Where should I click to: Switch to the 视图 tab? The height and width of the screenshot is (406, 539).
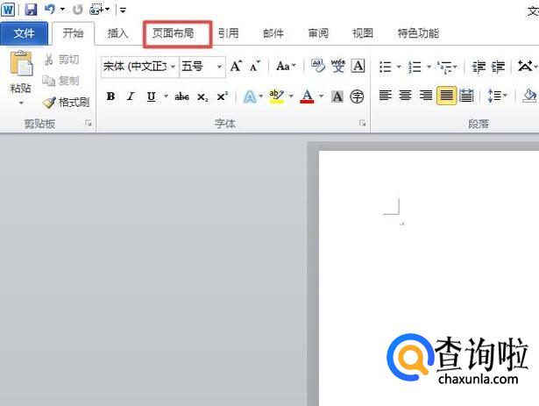pos(363,33)
